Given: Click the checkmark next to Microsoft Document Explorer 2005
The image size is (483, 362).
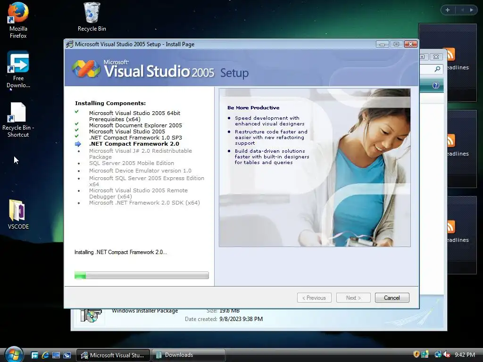Looking at the screenshot, I should (77, 124).
